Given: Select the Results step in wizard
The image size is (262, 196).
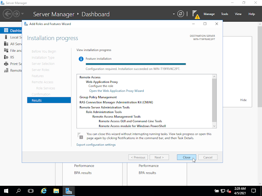Looking at the screenshot, I should click(49, 100).
